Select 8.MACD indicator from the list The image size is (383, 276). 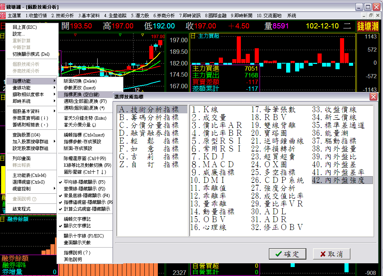pos(213,164)
